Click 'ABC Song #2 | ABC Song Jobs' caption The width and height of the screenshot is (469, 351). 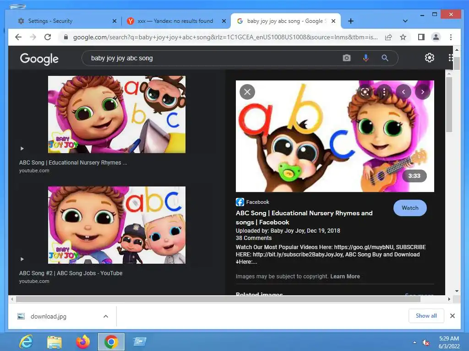click(x=71, y=273)
